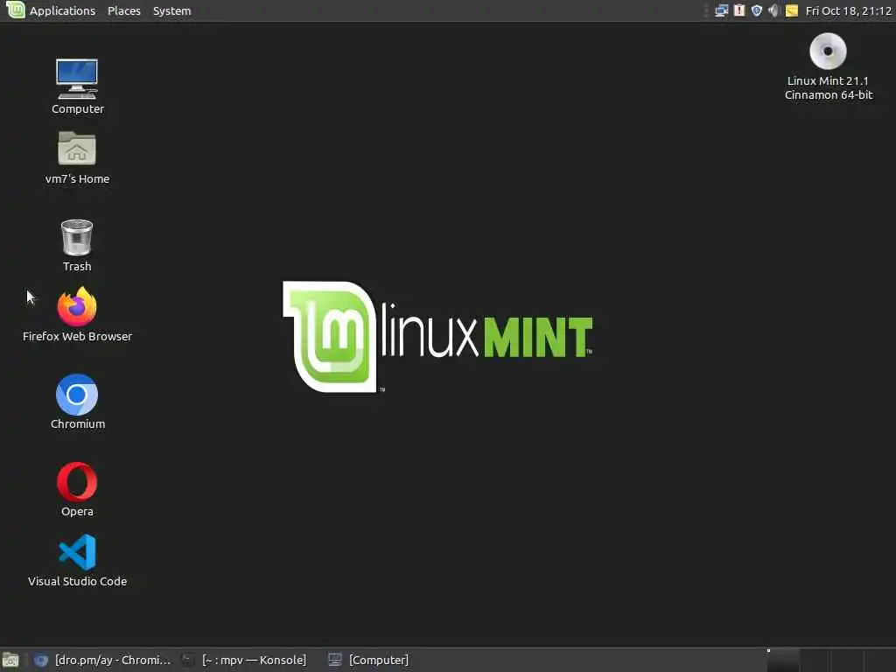Switch to the last workspace in switcher

[x=880, y=660]
